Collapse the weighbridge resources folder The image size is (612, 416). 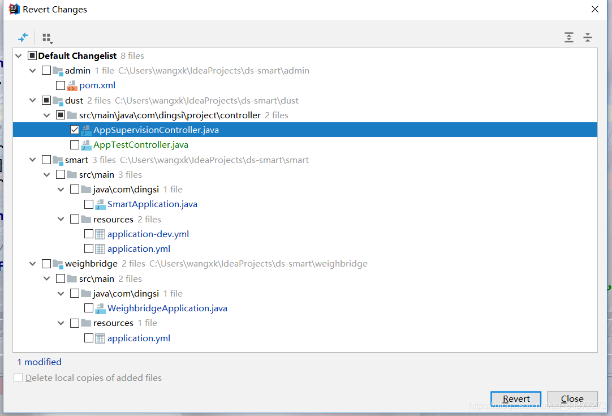[x=61, y=323]
